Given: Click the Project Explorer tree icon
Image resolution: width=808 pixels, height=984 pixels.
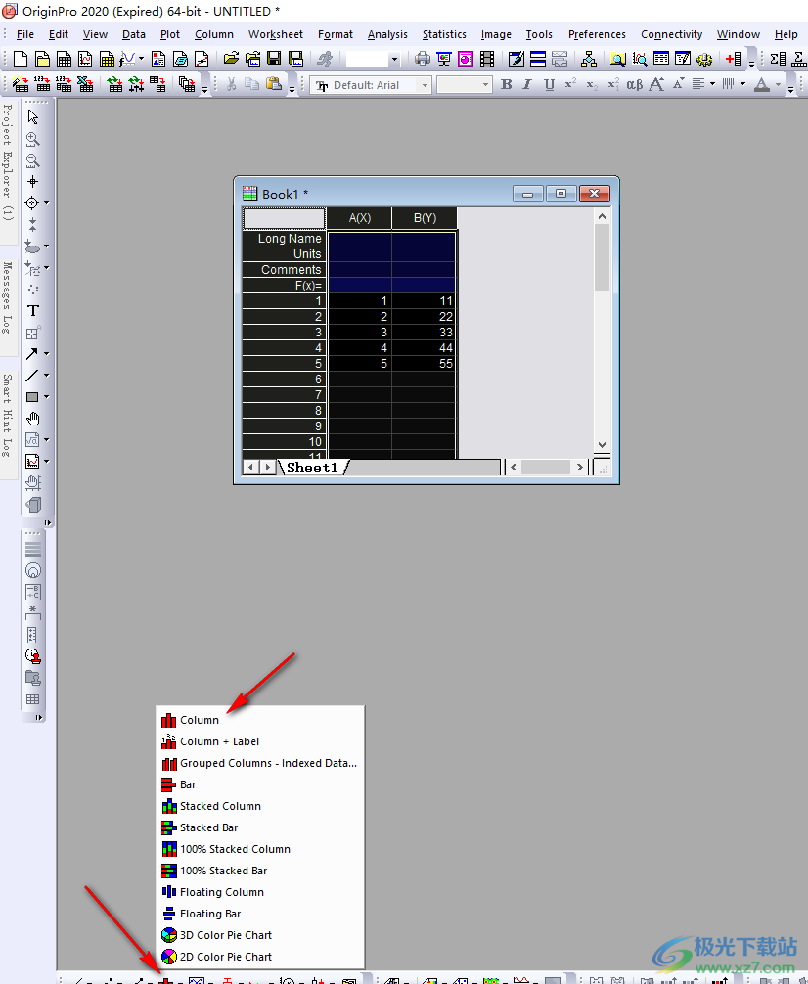Looking at the screenshot, I should click(588, 59).
